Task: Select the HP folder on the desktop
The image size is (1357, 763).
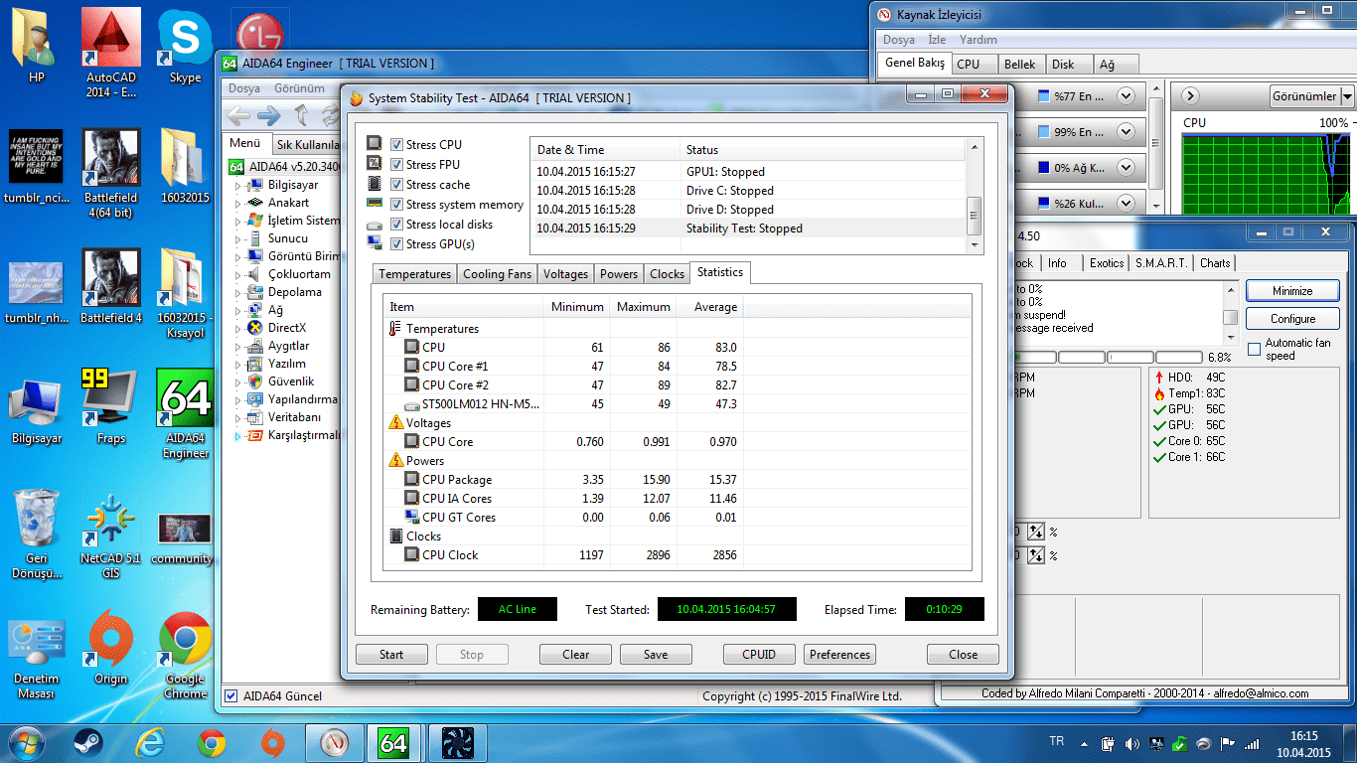Action: (x=37, y=48)
